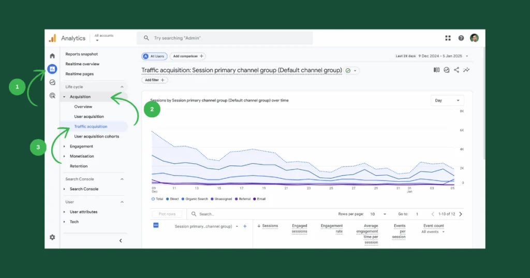Click the Help question mark icon
530x278 pixels.
[x=461, y=38]
